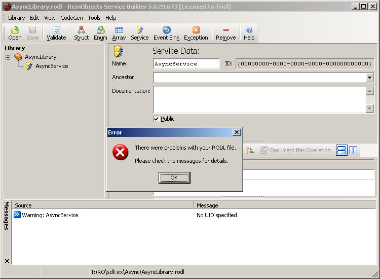The image size is (380, 279).
Task: Click status bar path AsyncLibrary.rodl
Action: pyautogui.click(x=138, y=272)
